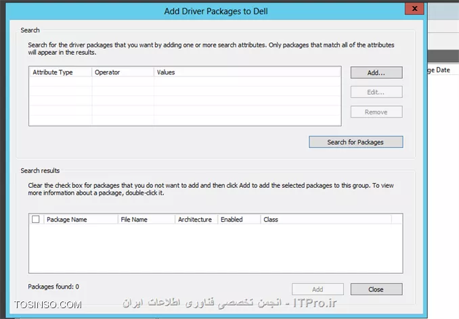Click the Add... attribute button

(376, 73)
